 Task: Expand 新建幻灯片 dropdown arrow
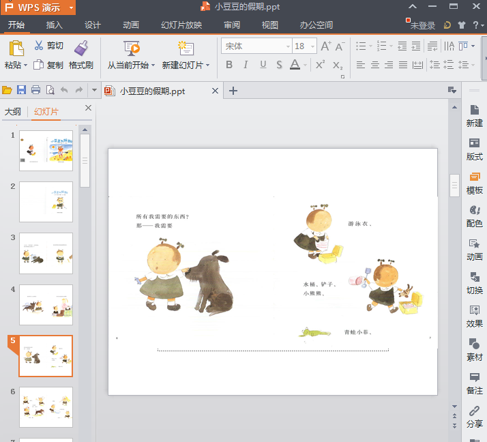coord(207,65)
